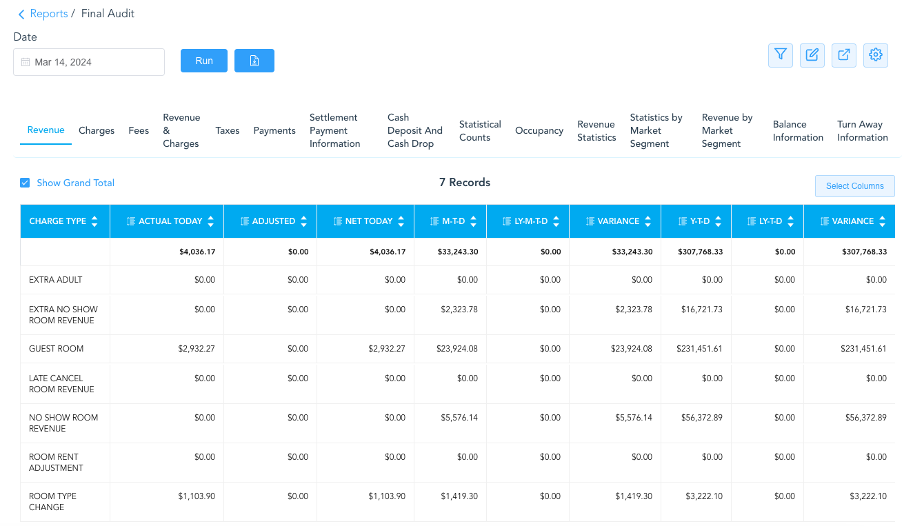The width and height of the screenshot is (913, 526).
Task: Open the settings gear icon
Action: point(876,55)
